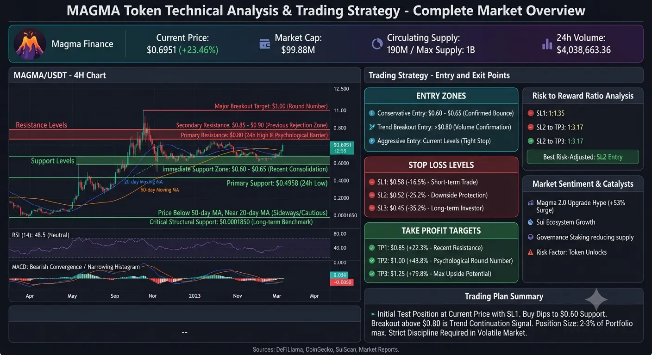Click the Sui Ecosystem Growth droplet icon

coord(531,222)
